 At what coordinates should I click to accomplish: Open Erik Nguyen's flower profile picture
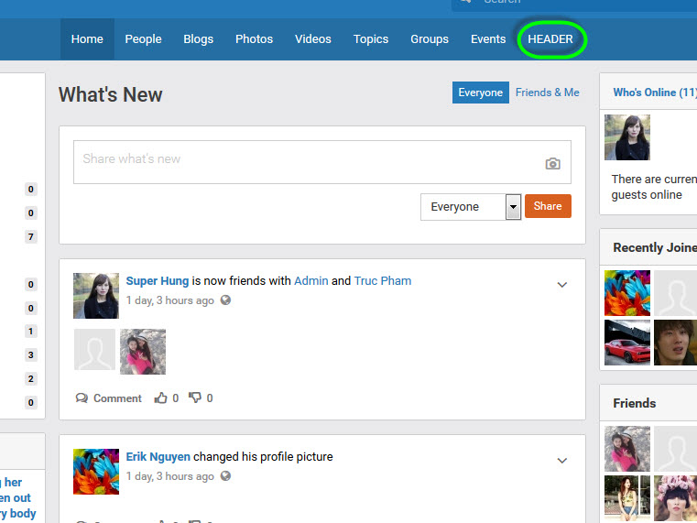96,472
